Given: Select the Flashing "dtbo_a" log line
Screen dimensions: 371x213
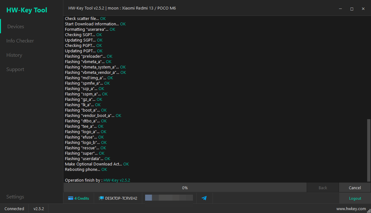Looking at the screenshot, I should (x=86, y=121).
